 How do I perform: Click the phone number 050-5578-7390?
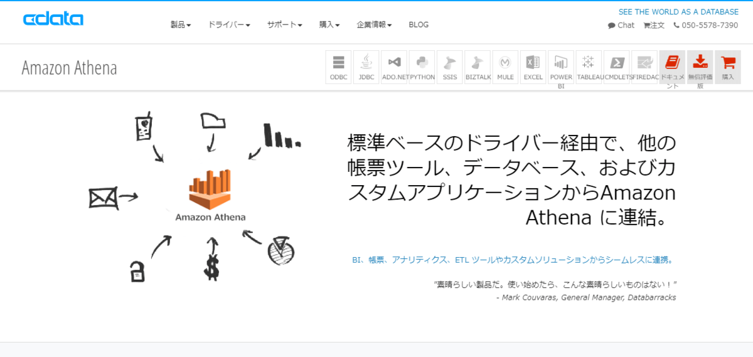click(706, 25)
